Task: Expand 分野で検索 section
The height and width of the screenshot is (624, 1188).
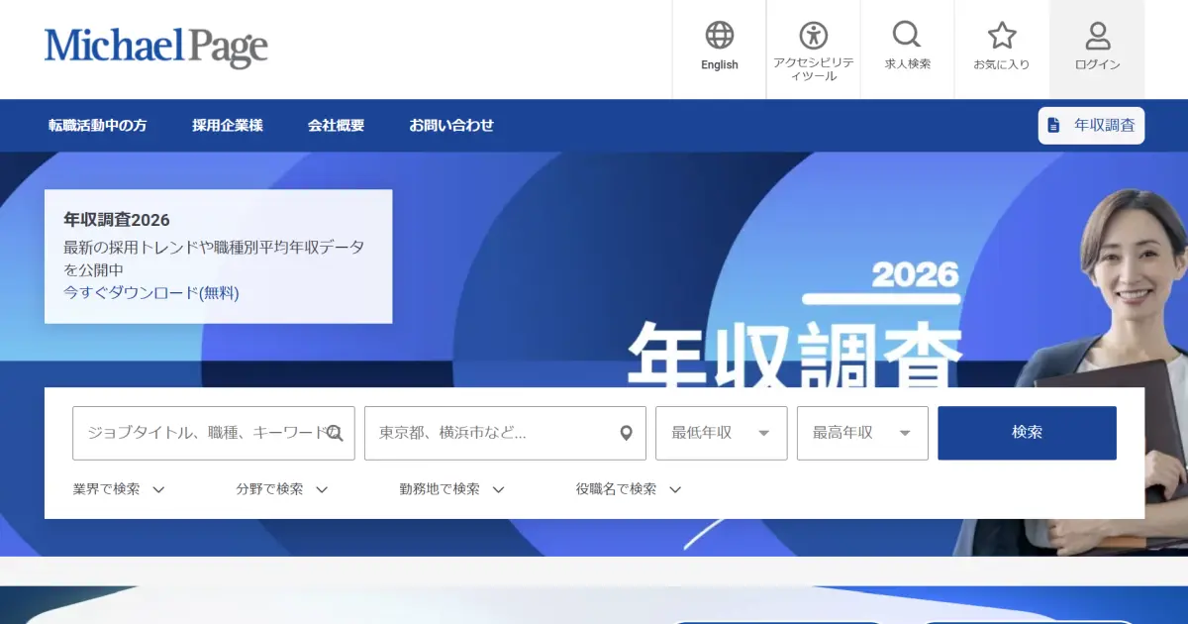Action: click(281, 489)
